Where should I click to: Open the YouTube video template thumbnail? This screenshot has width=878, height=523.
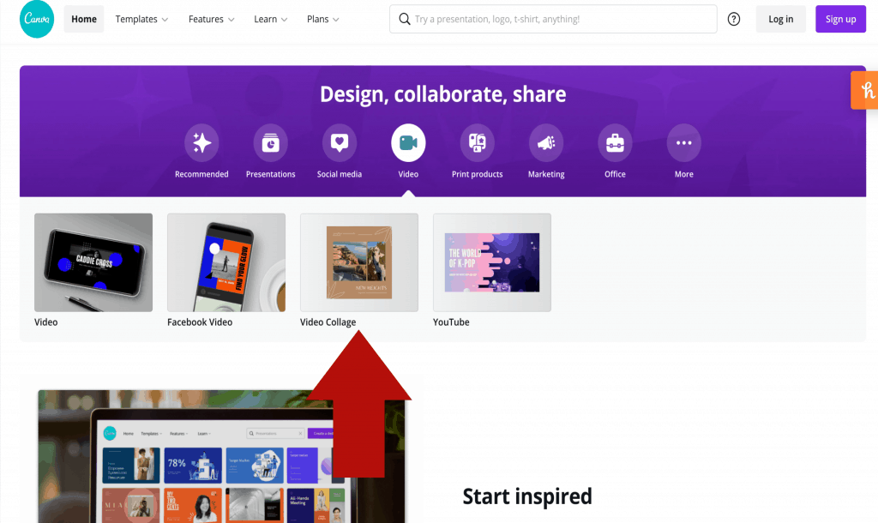[x=492, y=262]
